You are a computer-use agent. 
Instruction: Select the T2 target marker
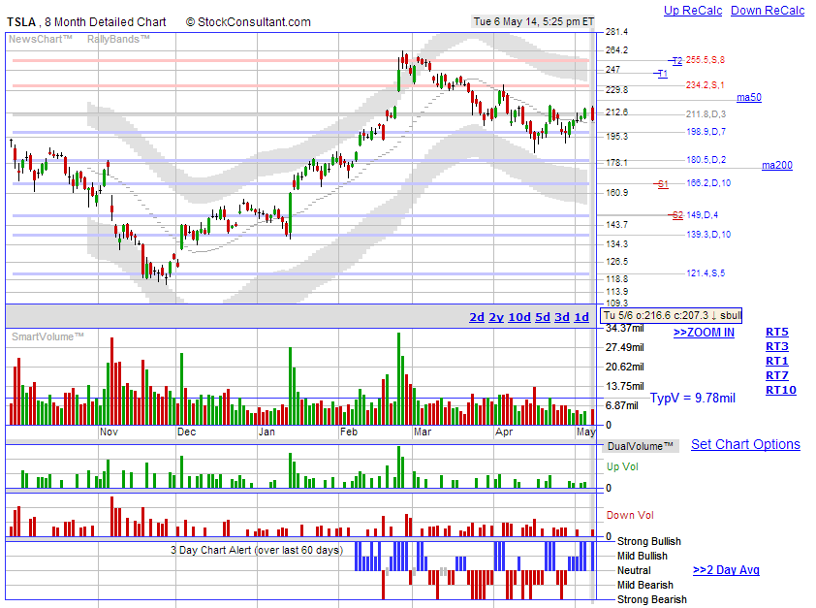pos(676,61)
